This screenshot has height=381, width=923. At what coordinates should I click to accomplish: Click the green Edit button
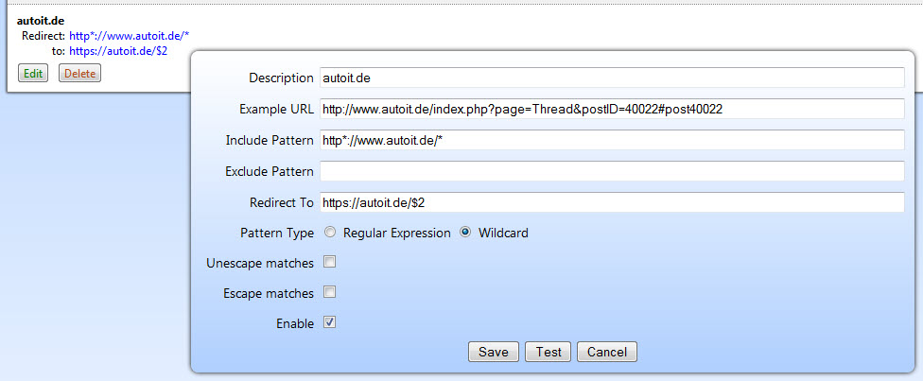click(33, 73)
